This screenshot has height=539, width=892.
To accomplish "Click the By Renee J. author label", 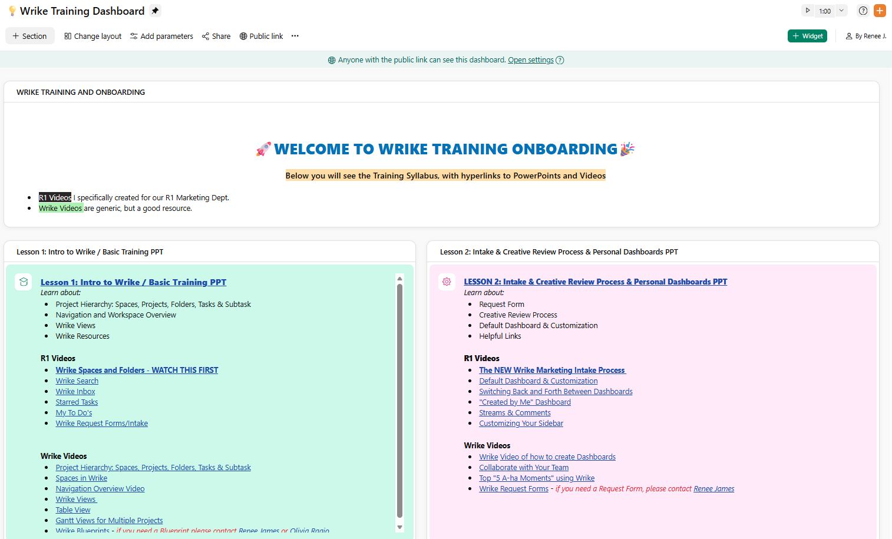I will pyautogui.click(x=866, y=36).
